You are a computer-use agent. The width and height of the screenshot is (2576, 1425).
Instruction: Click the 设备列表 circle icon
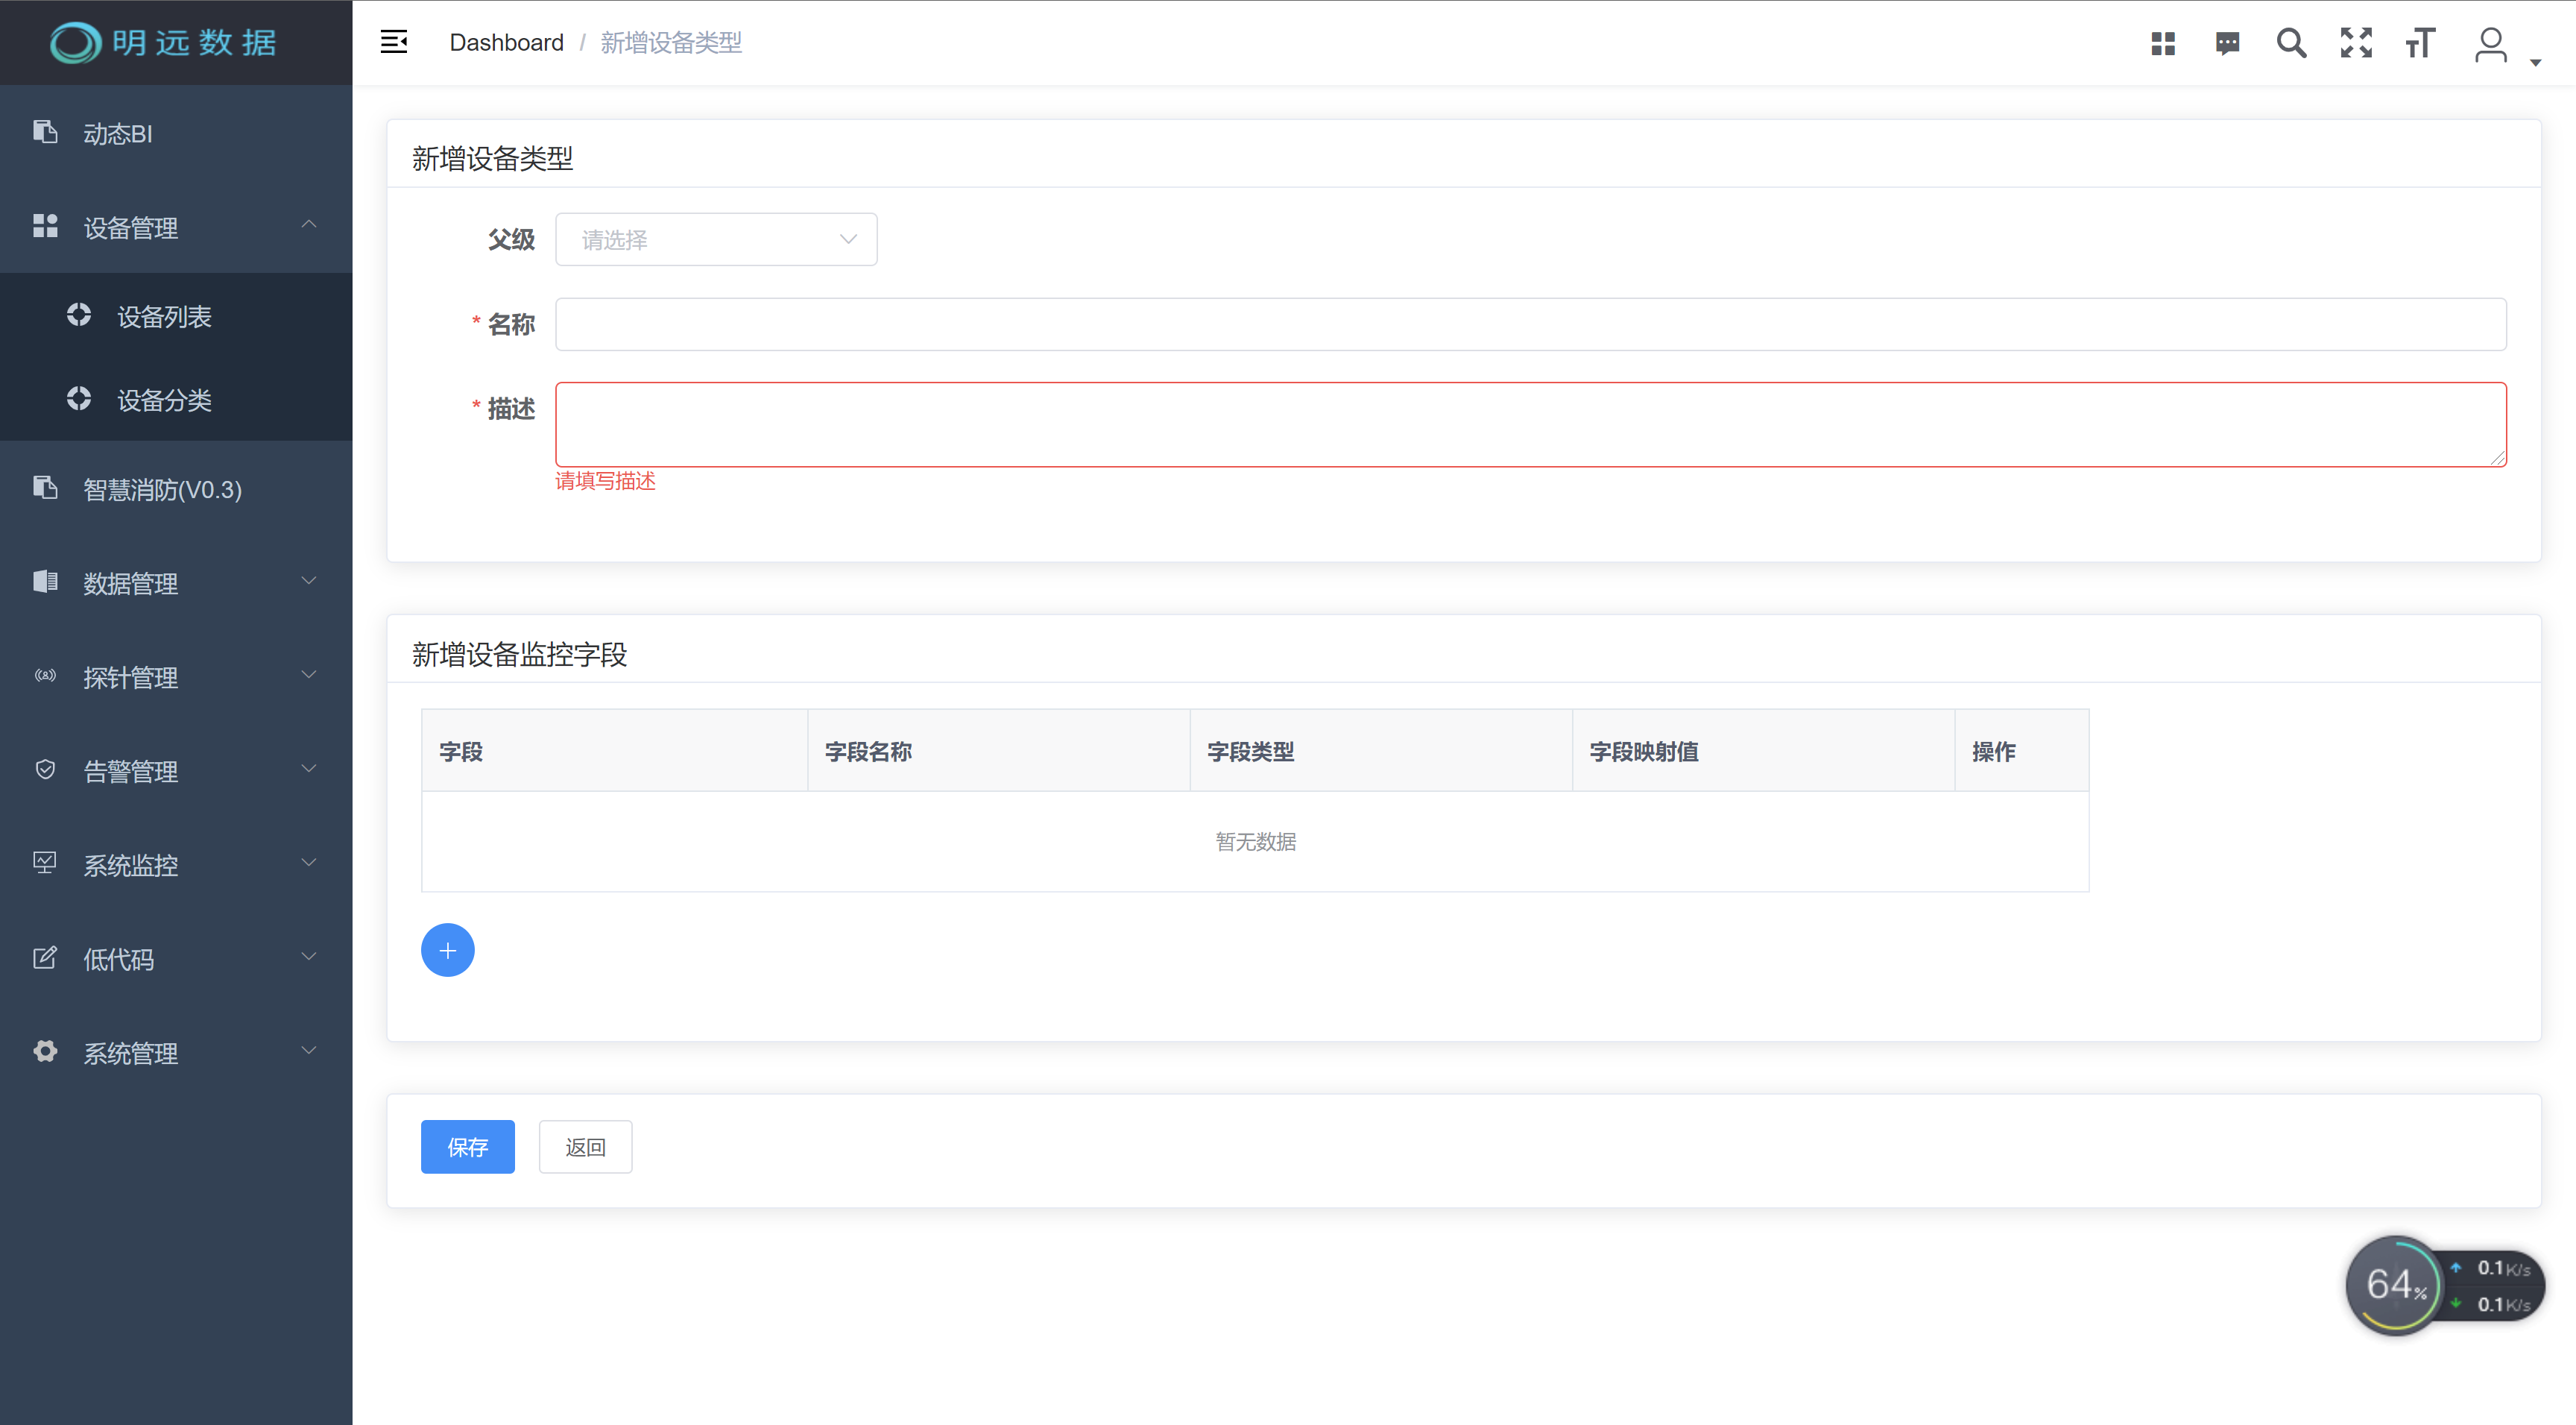(x=79, y=315)
